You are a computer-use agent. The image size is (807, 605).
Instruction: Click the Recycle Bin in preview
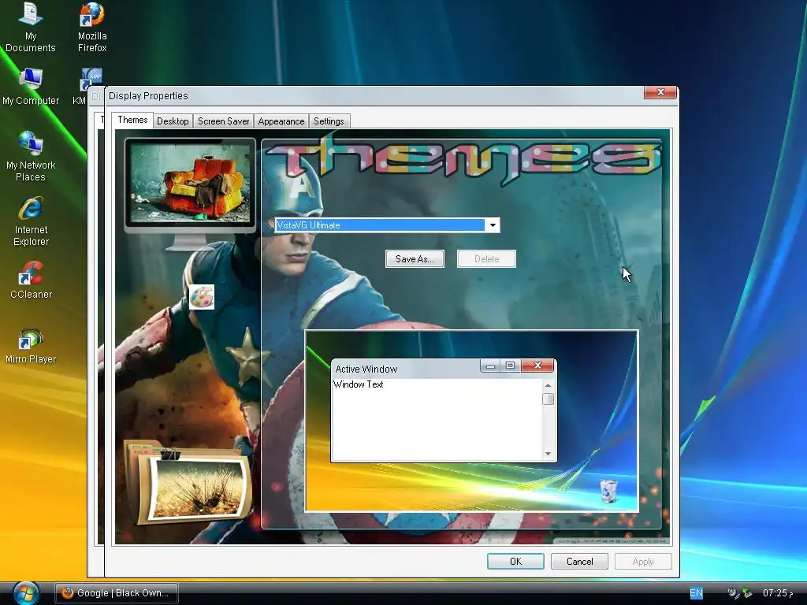608,490
